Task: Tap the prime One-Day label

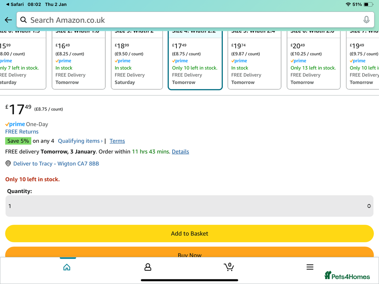Action: [x=27, y=124]
